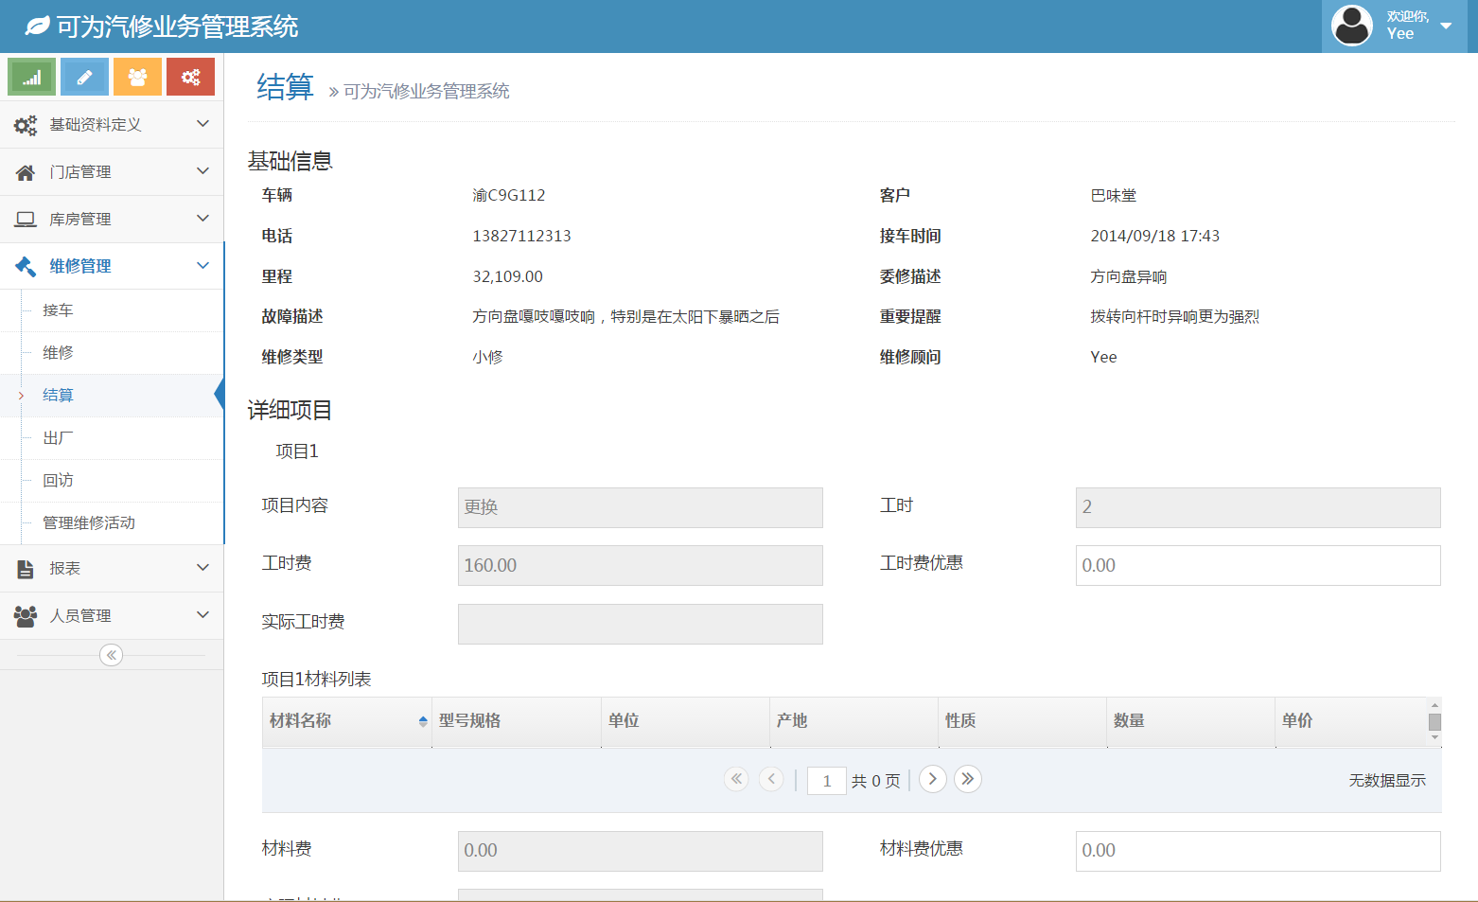Image resolution: width=1478 pixels, height=902 pixels.
Task: Expand the 基础资料定义 menu section
Action: tap(112, 125)
